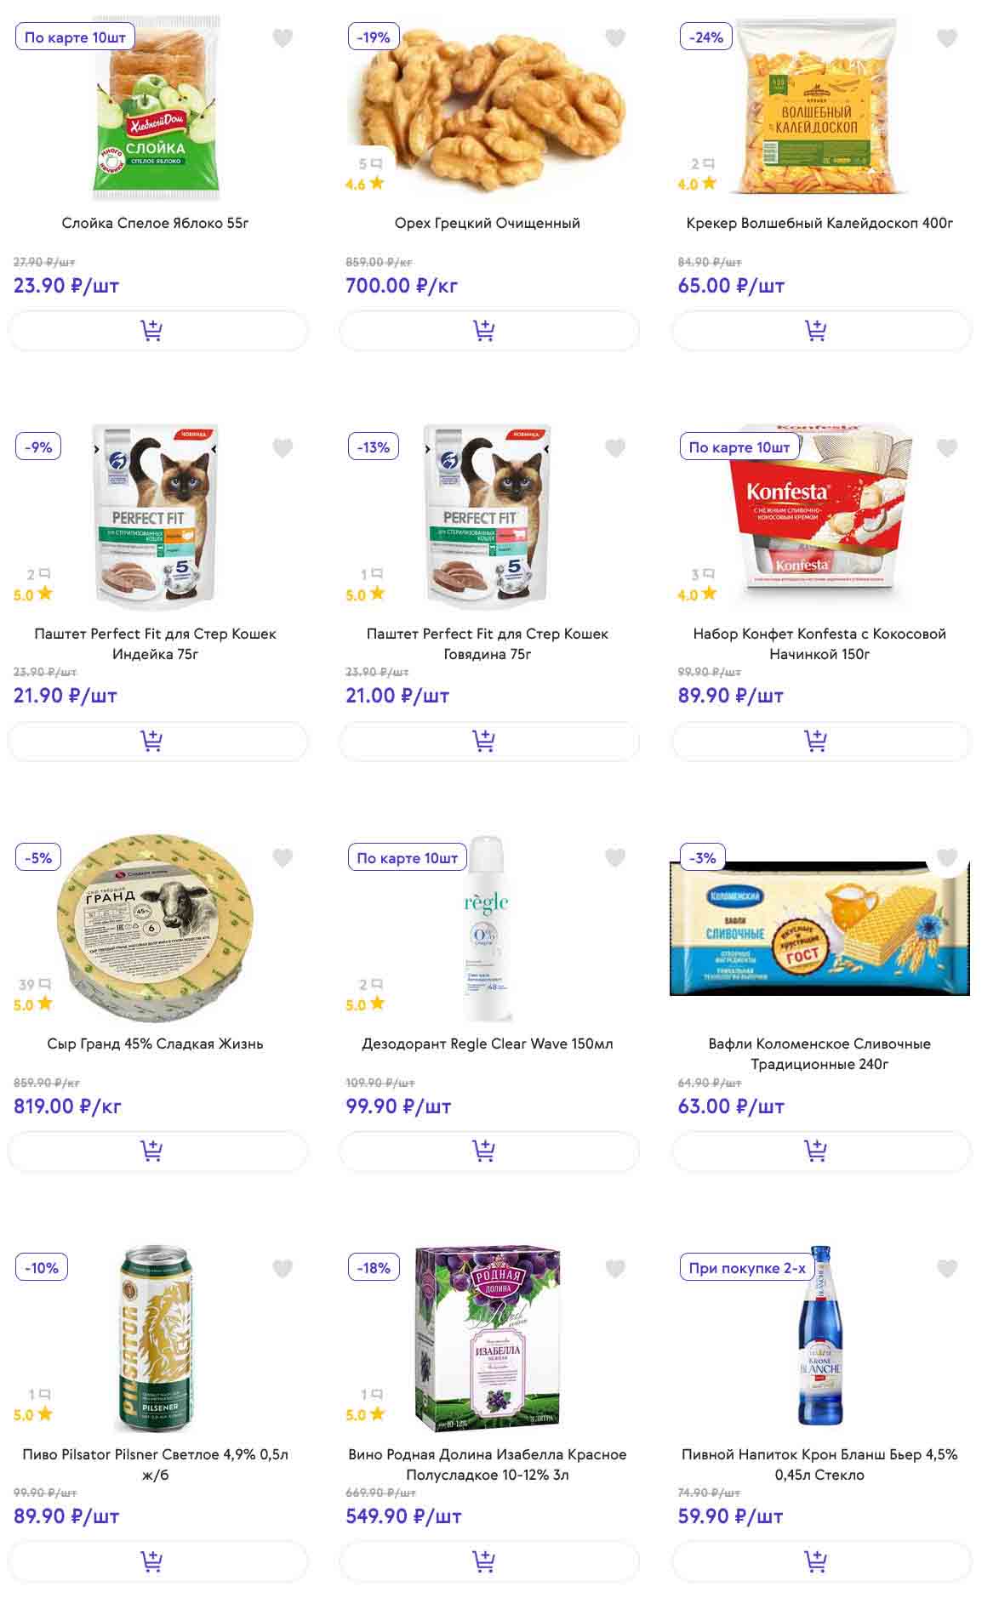Click По карте 10шт badge on deodorant
999x1598 pixels.
(x=407, y=857)
